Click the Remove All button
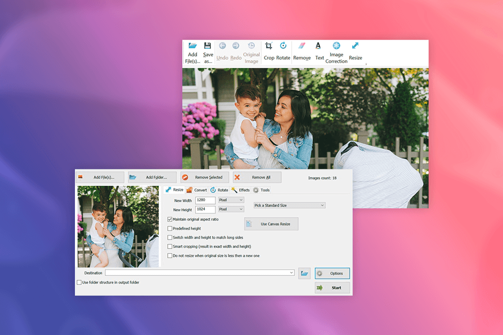Screen dimensions: 503x335 tap(257, 177)
